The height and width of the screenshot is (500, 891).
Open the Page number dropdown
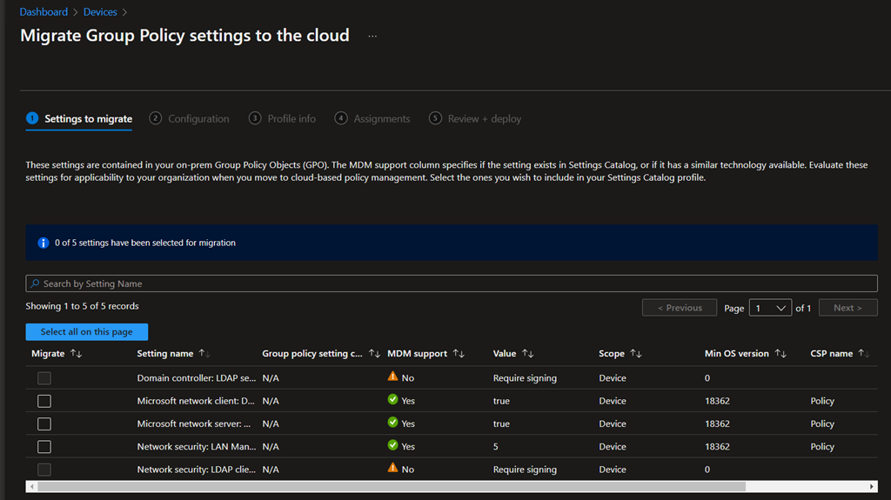(770, 308)
